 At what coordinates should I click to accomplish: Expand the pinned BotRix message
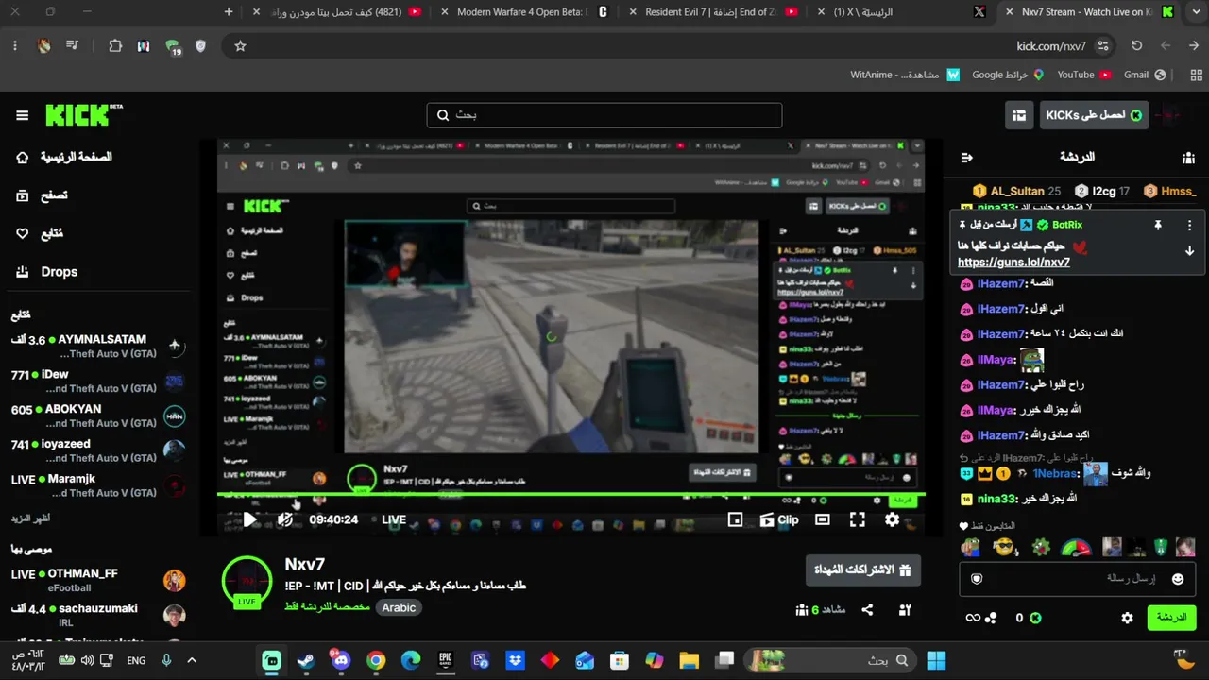(x=1189, y=251)
